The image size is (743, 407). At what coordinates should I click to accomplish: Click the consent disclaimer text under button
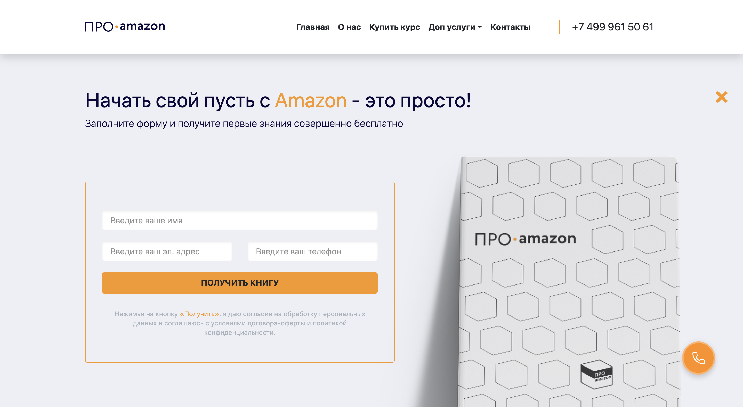click(x=240, y=323)
